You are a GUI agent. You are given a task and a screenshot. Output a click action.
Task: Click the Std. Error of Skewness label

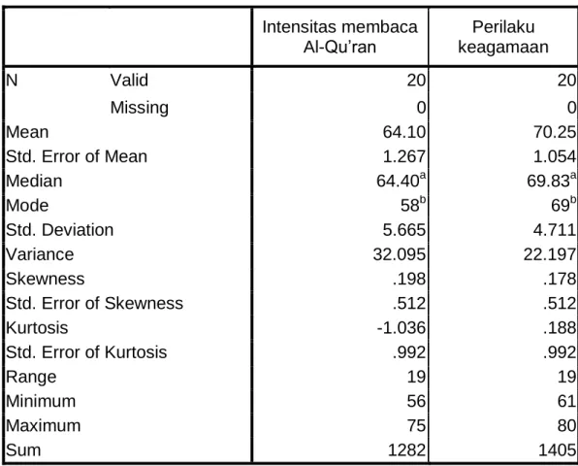94,303
